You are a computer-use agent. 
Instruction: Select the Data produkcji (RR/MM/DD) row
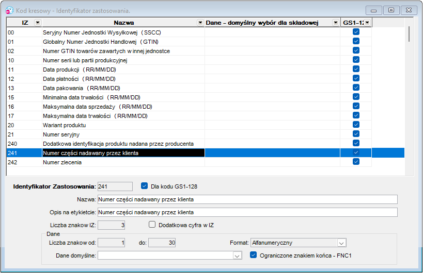[189, 70]
